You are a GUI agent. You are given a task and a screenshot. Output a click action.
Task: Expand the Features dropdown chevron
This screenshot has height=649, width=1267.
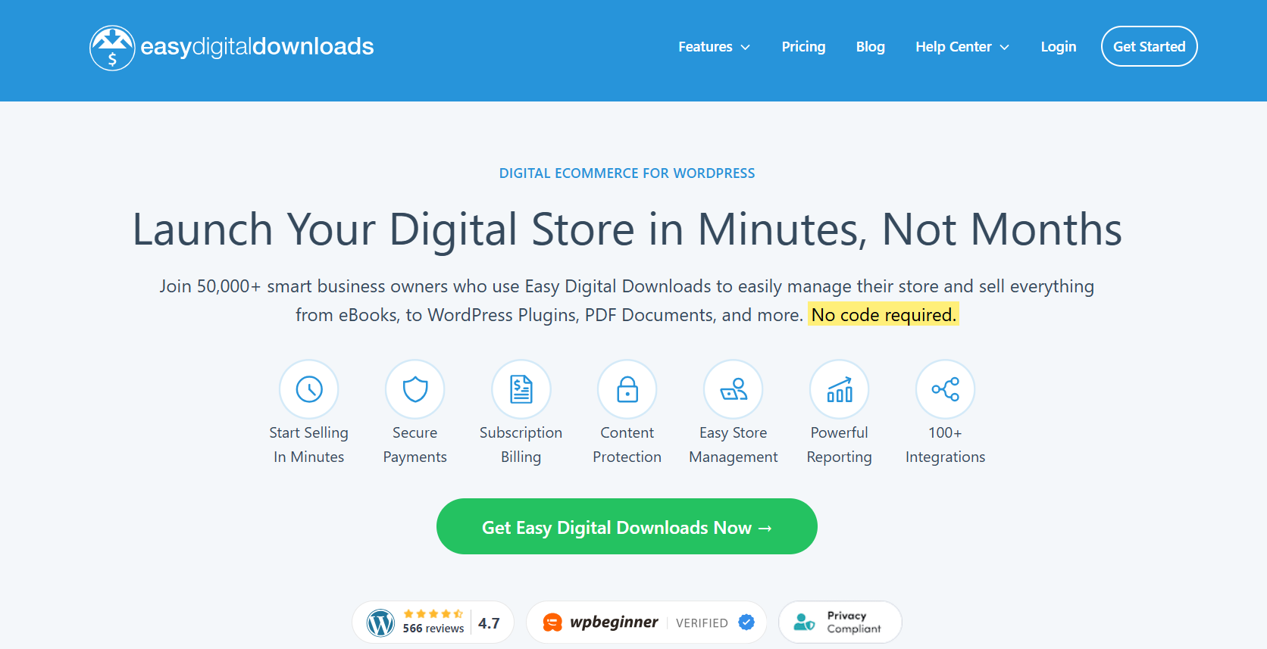coord(746,47)
